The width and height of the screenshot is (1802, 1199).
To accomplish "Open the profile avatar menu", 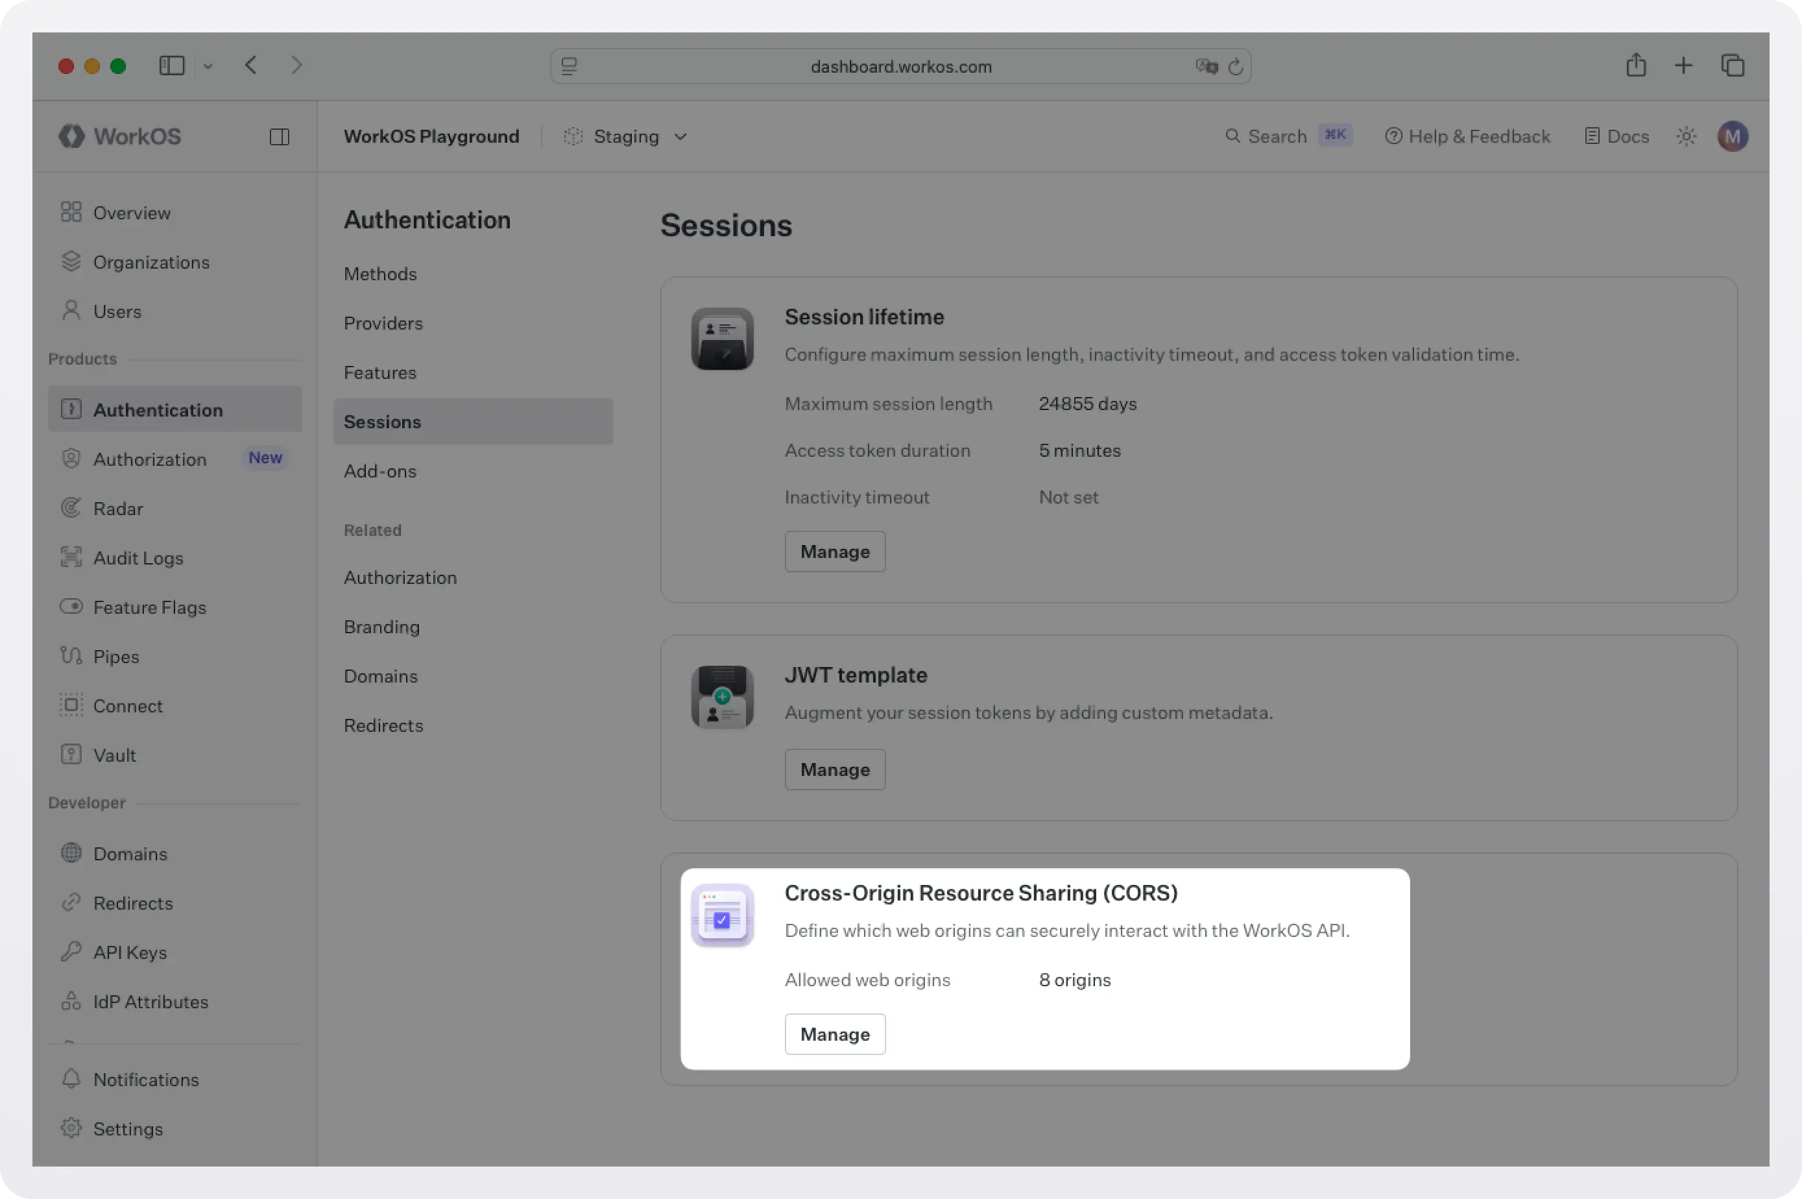I will (x=1733, y=136).
